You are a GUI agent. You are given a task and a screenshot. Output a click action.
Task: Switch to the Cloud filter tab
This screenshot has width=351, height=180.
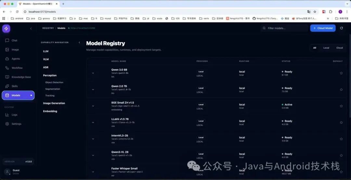(x=339, y=48)
